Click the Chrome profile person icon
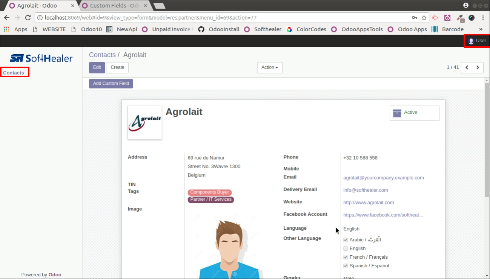 click(466, 5)
